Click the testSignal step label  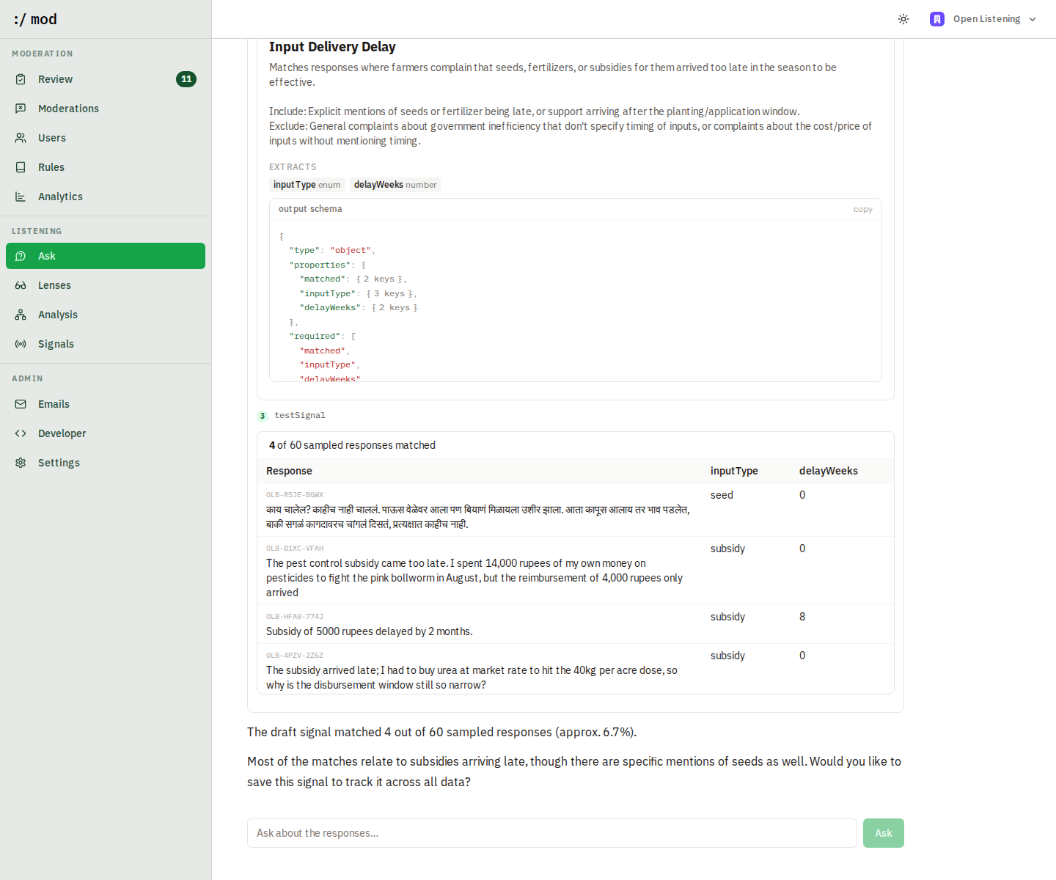tap(299, 416)
